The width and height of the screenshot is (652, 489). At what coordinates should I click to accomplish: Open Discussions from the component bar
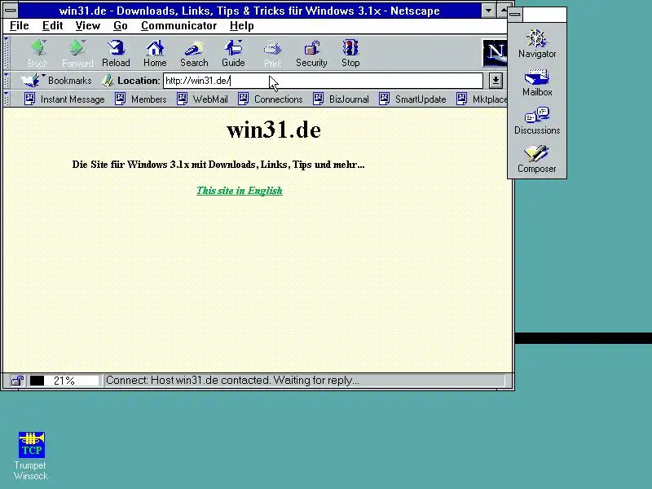tap(537, 121)
